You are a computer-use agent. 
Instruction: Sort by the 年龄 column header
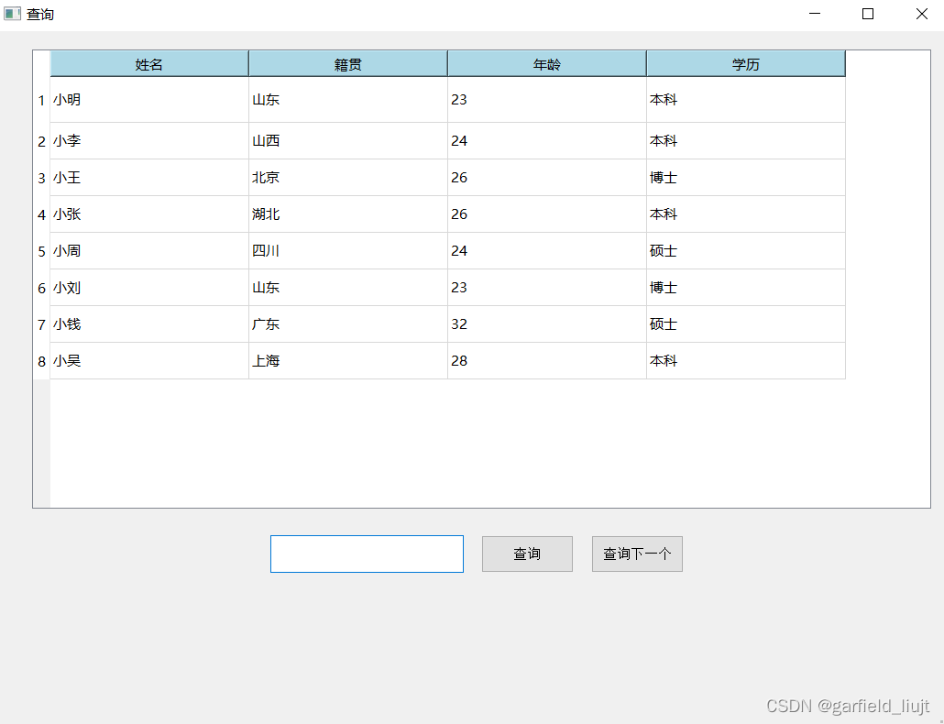point(546,62)
